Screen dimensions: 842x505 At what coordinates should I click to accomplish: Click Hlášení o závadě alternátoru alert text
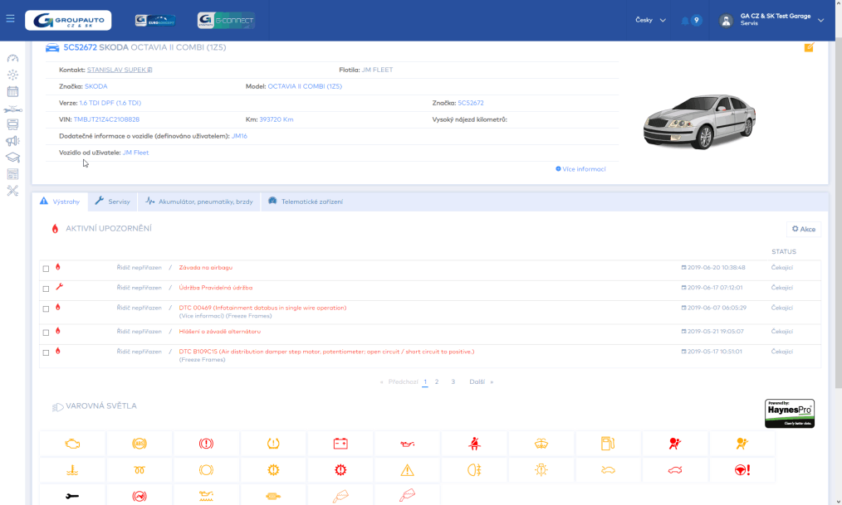(x=219, y=332)
